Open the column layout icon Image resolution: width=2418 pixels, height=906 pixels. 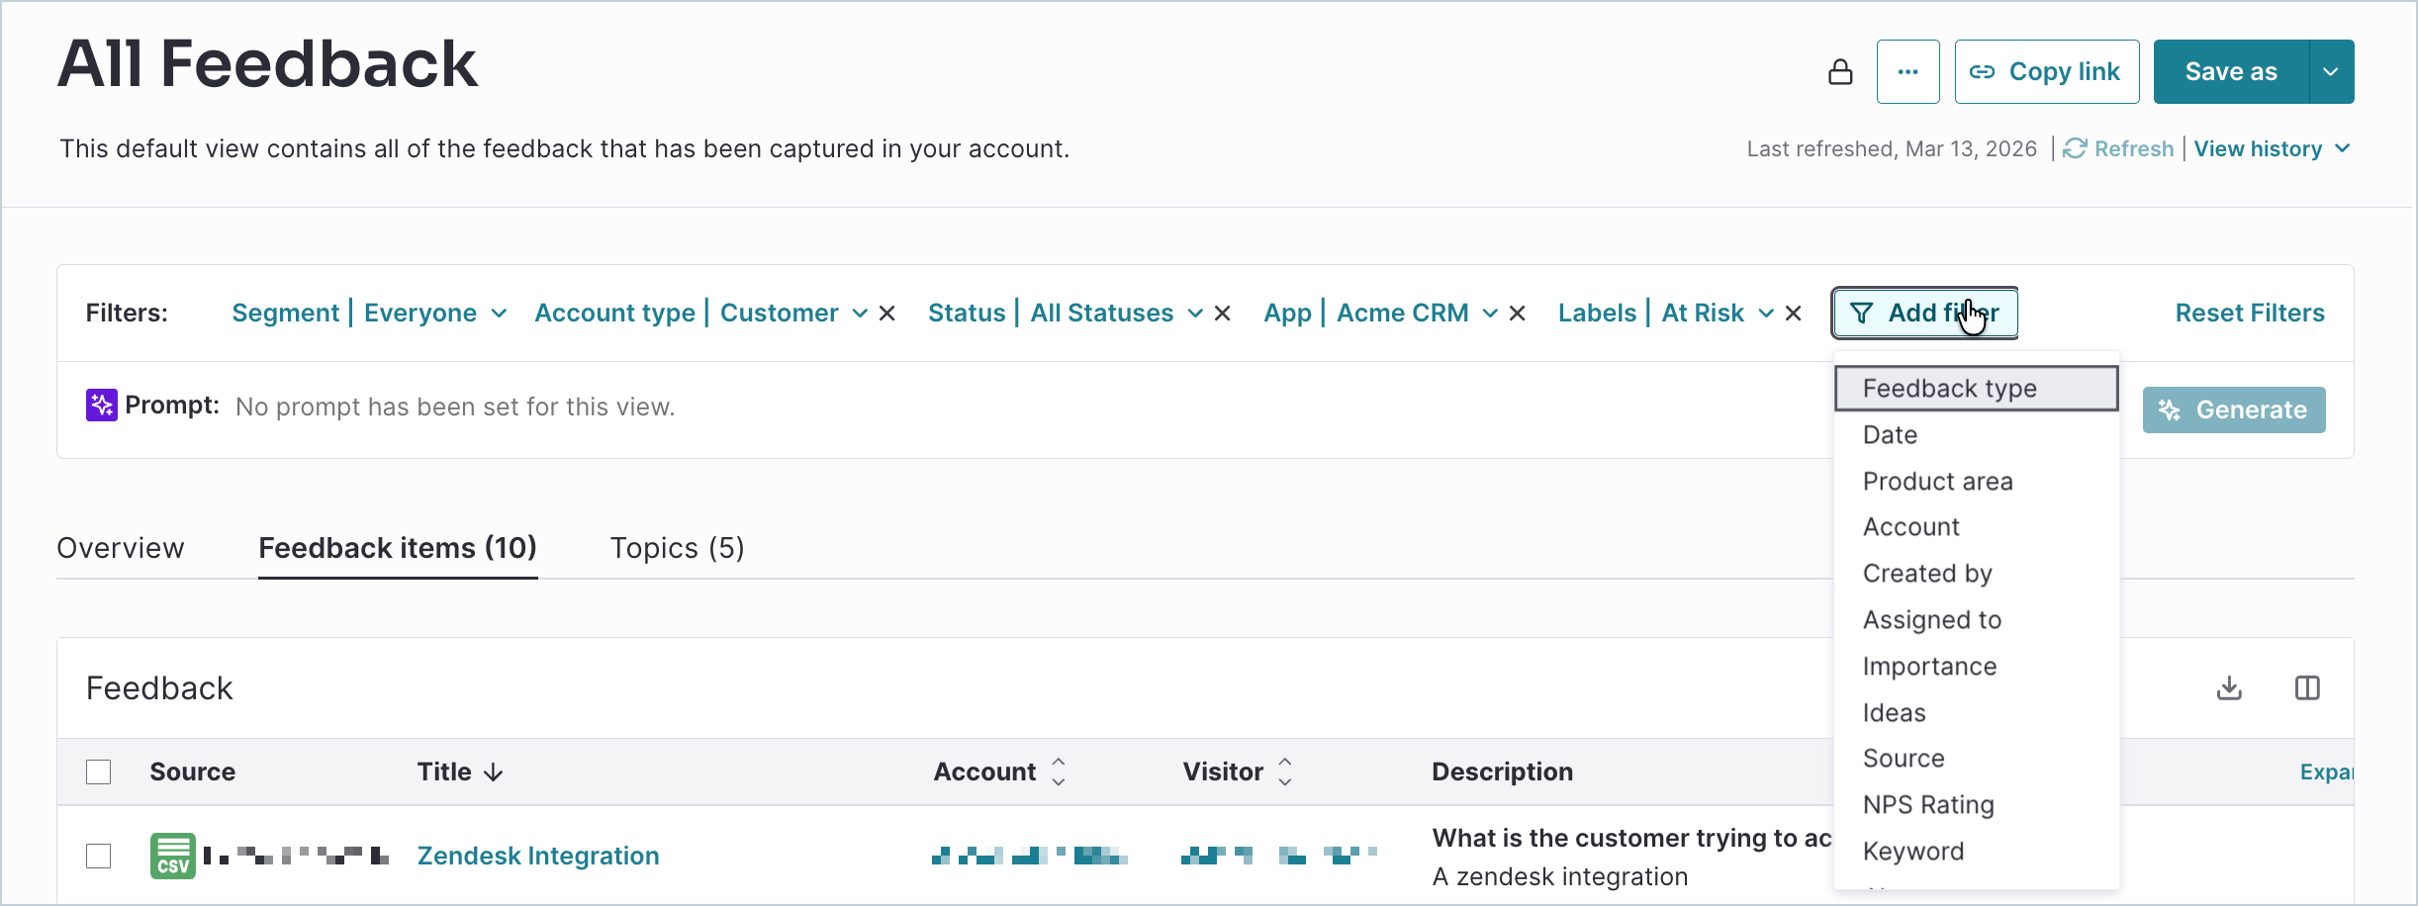2307,687
